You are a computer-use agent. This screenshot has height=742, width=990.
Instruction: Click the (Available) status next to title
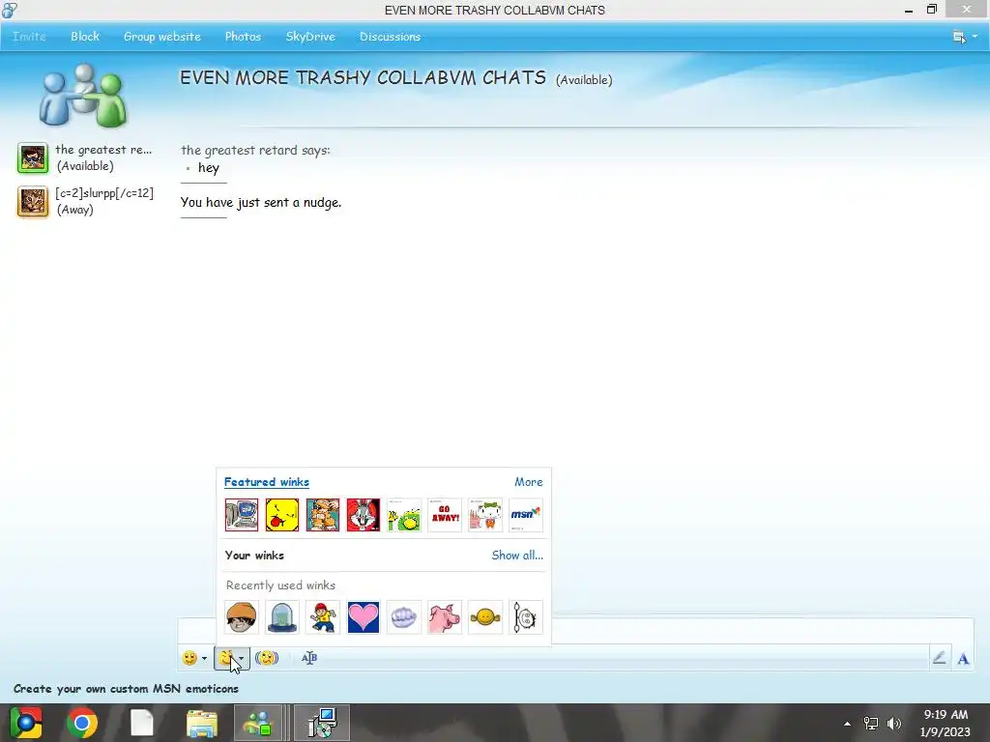pos(584,80)
